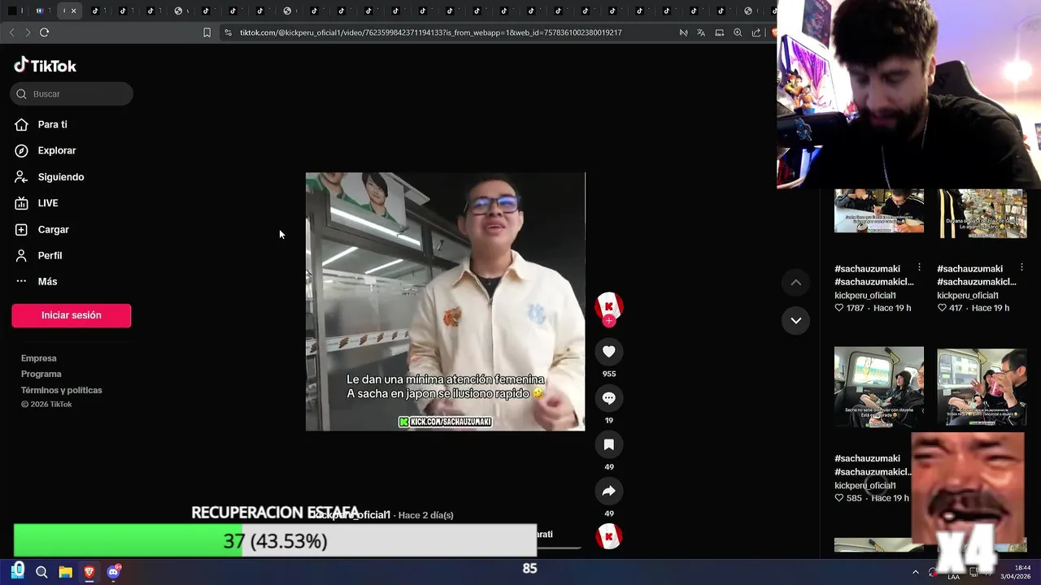The image size is (1041, 585).
Task: Click the translate page icon in the address bar
Action: tap(701, 32)
